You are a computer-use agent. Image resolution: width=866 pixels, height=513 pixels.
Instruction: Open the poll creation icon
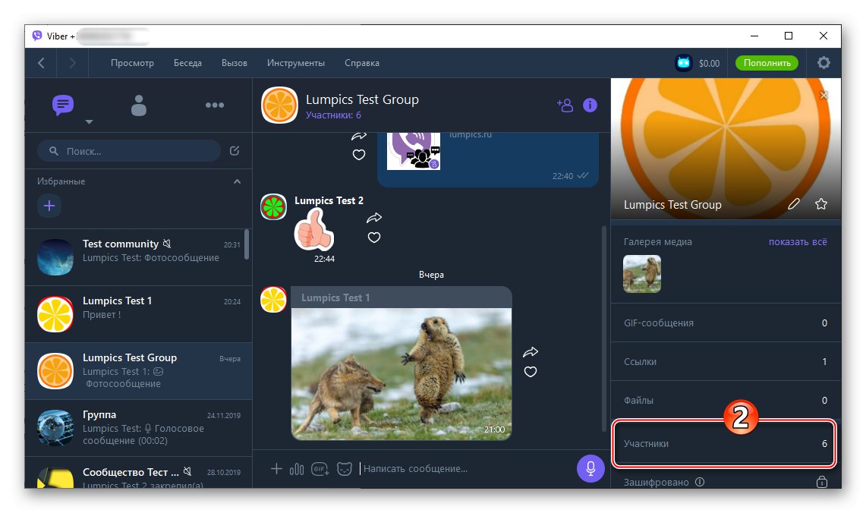[297, 469]
